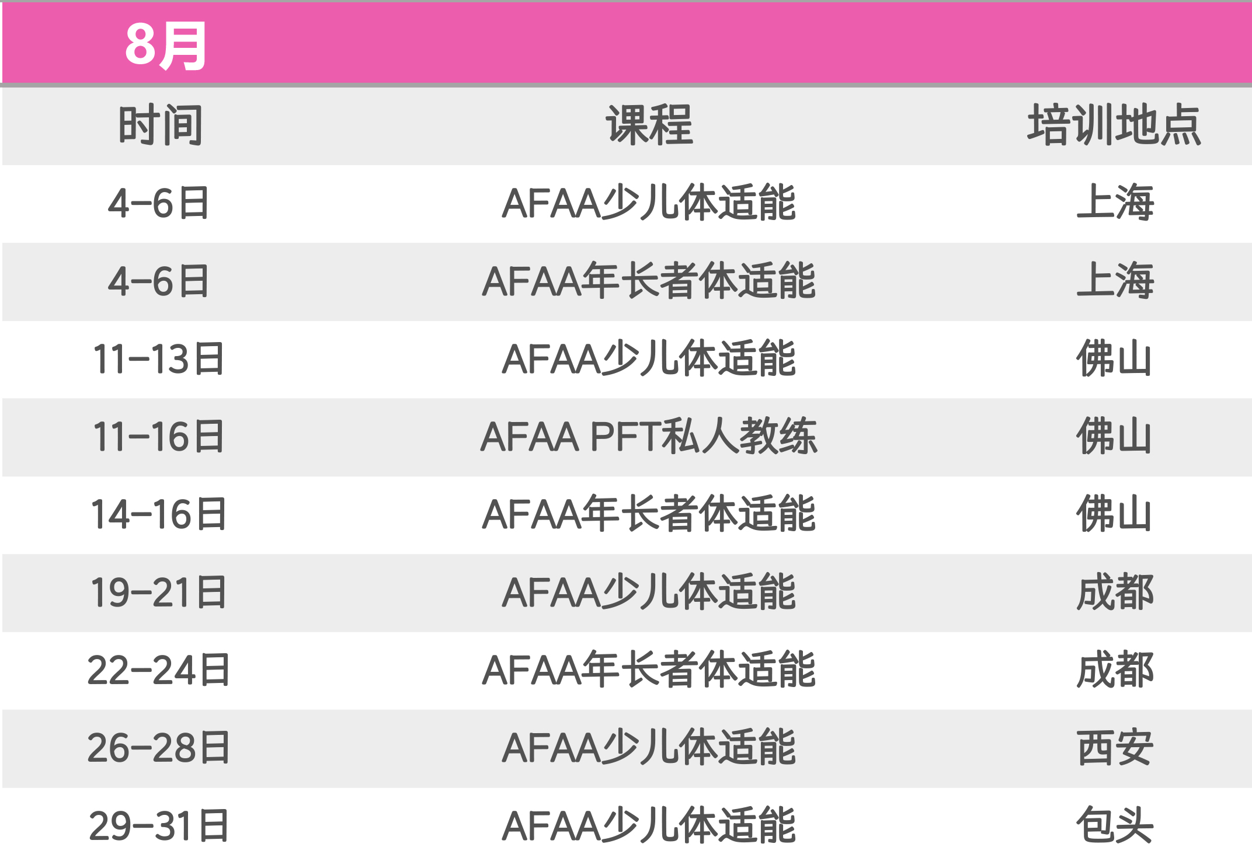
Task: Click the 19-21日 date cell
Action: pos(159,592)
